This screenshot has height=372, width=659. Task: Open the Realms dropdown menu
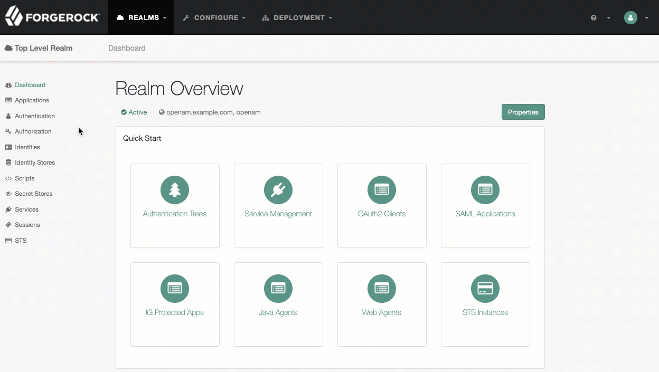click(141, 17)
